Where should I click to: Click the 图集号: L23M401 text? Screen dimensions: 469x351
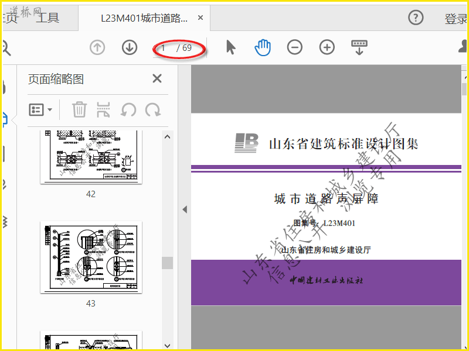click(x=324, y=223)
